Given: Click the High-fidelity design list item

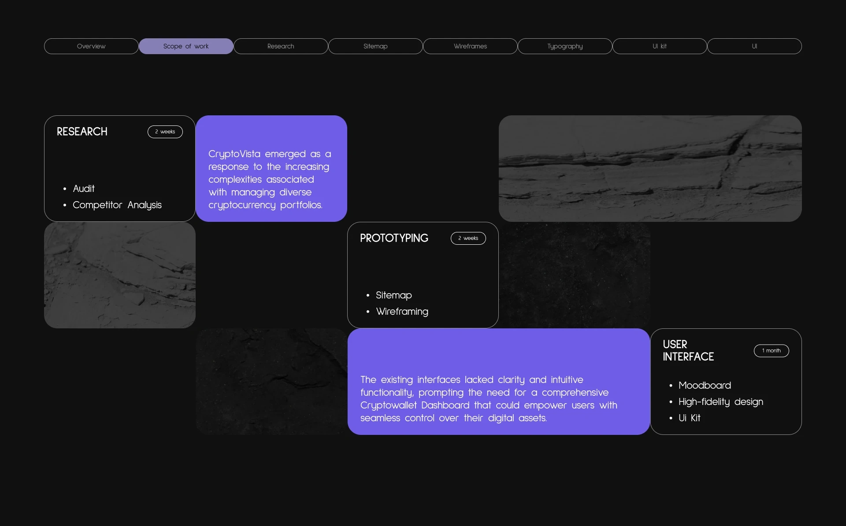Looking at the screenshot, I should point(721,402).
